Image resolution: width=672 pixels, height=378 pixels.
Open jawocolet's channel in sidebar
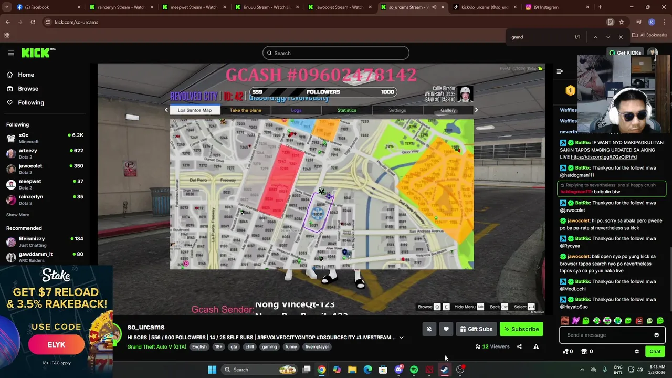coord(45,169)
